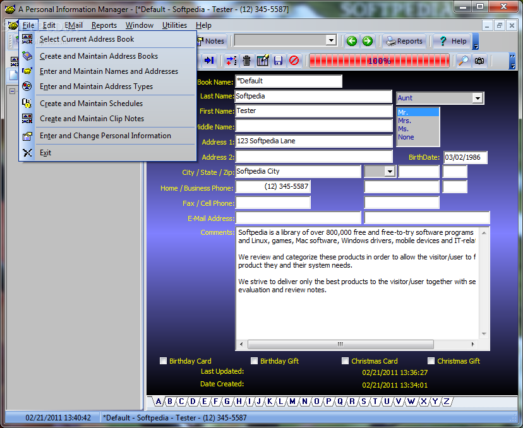
Task: Click the Reports toolbar button
Action: pyautogui.click(x=404, y=41)
